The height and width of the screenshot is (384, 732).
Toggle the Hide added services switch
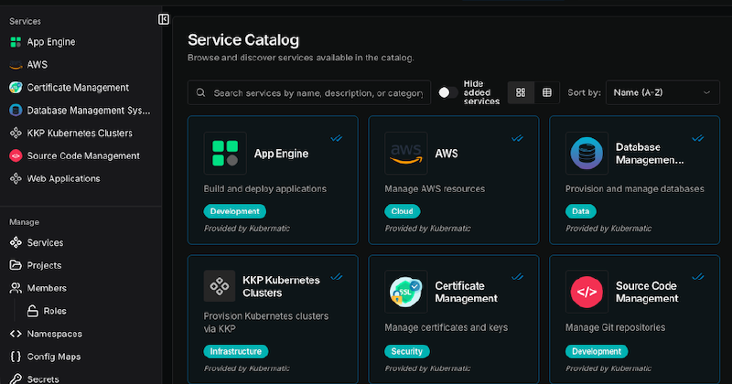[x=447, y=92]
